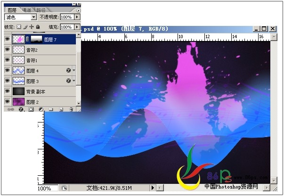
Task: Click the zoom percentage field in status bar
Action: [x=48, y=188]
